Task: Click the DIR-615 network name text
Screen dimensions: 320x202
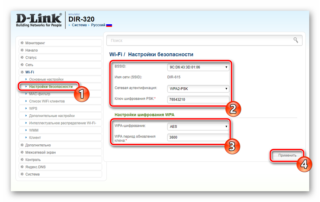Action: (x=174, y=77)
